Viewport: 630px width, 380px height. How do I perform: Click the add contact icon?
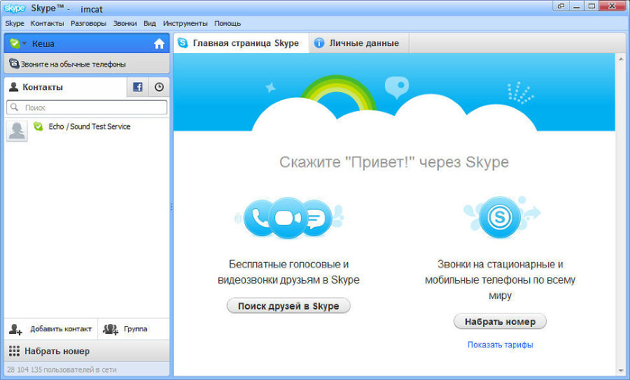[x=15, y=329]
